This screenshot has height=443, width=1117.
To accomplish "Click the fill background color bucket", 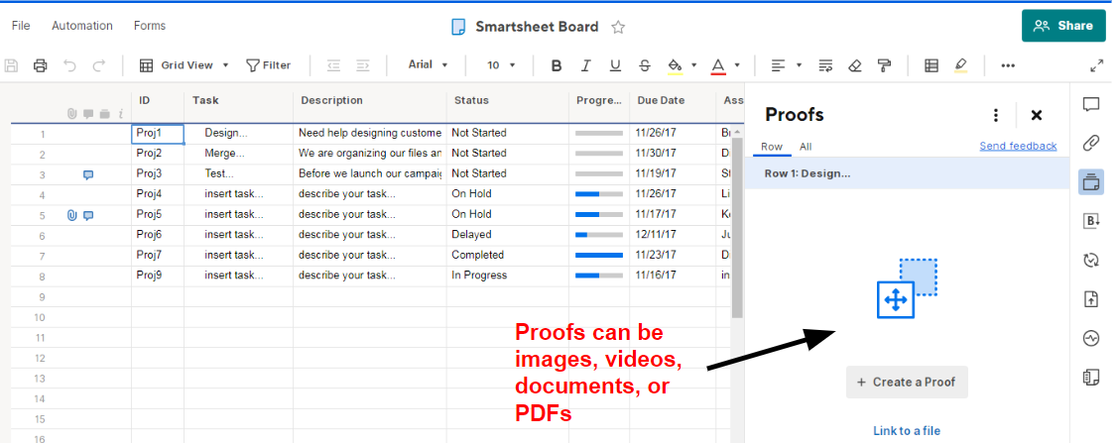I will [675, 65].
